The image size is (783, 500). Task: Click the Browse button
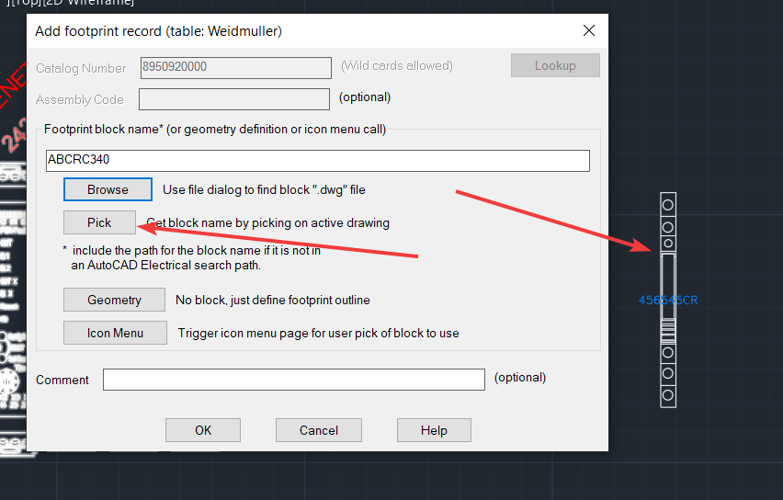coord(108,189)
